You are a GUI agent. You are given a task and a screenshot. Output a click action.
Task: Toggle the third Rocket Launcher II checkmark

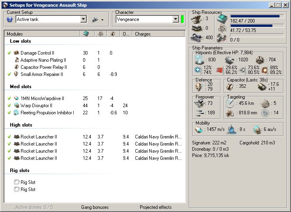point(9,151)
